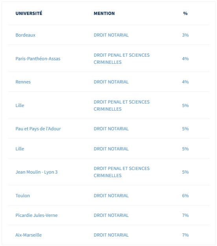Select the Rennes university entry

(x=23, y=82)
